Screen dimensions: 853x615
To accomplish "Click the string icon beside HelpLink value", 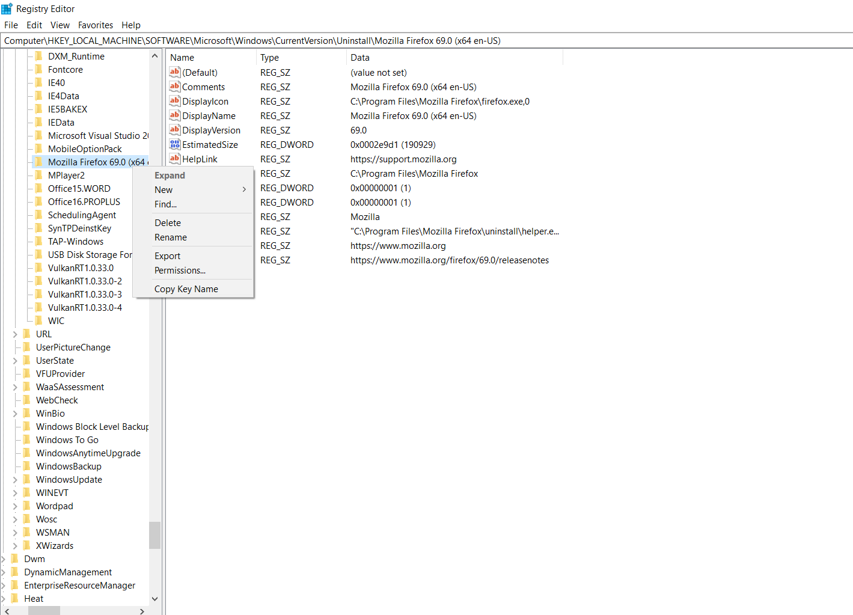I will [x=175, y=159].
